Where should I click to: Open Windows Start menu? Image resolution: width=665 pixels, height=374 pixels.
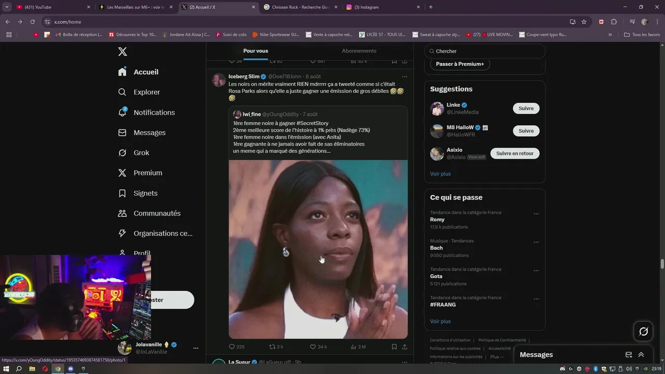tap(6, 369)
